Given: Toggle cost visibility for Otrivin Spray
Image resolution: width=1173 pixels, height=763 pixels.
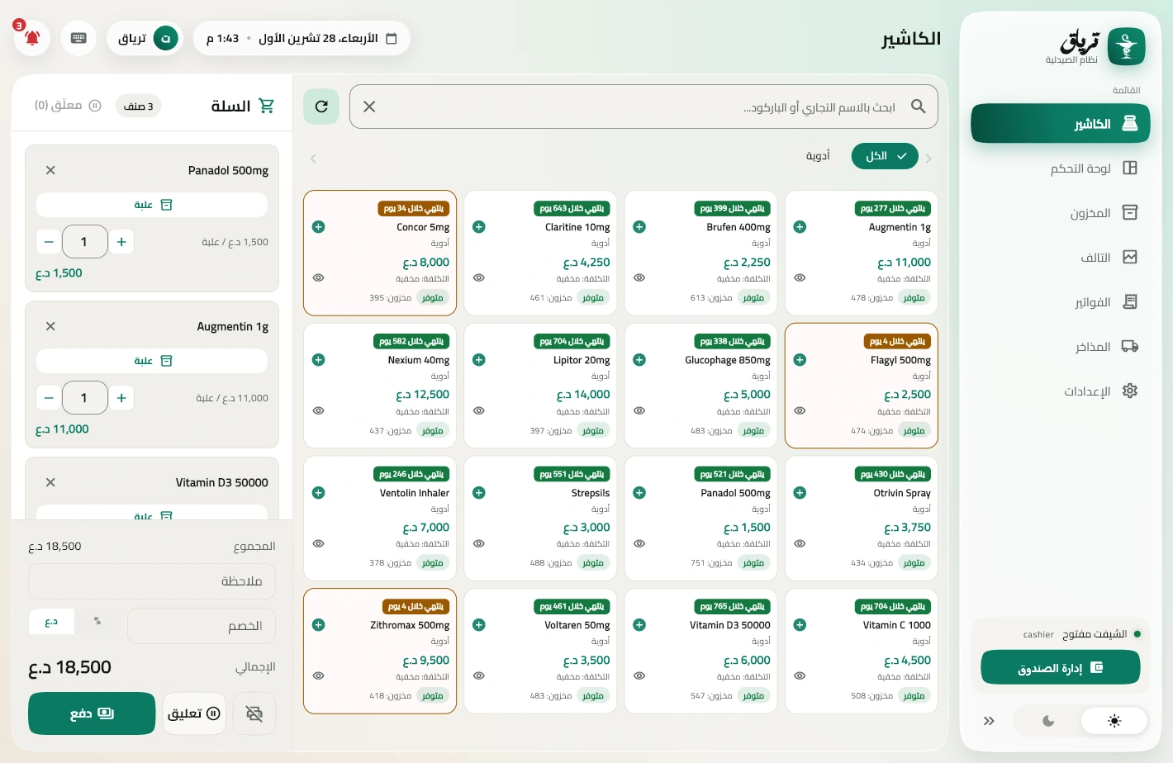Looking at the screenshot, I should (800, 543).
